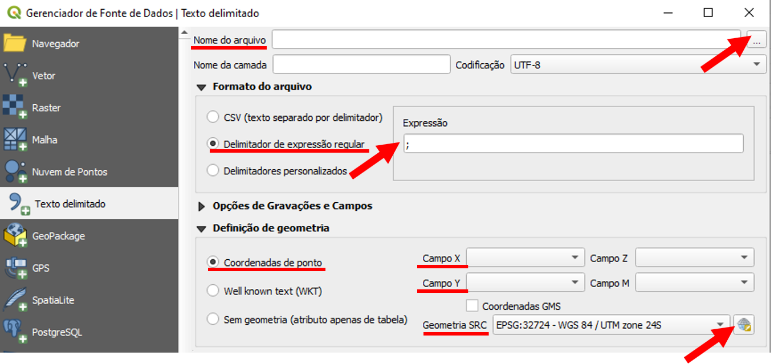The width and height of the screenshot is (774, 364).
Task: Enable the Coordenadas GMS checkbox
Action: tap(472, 306)
